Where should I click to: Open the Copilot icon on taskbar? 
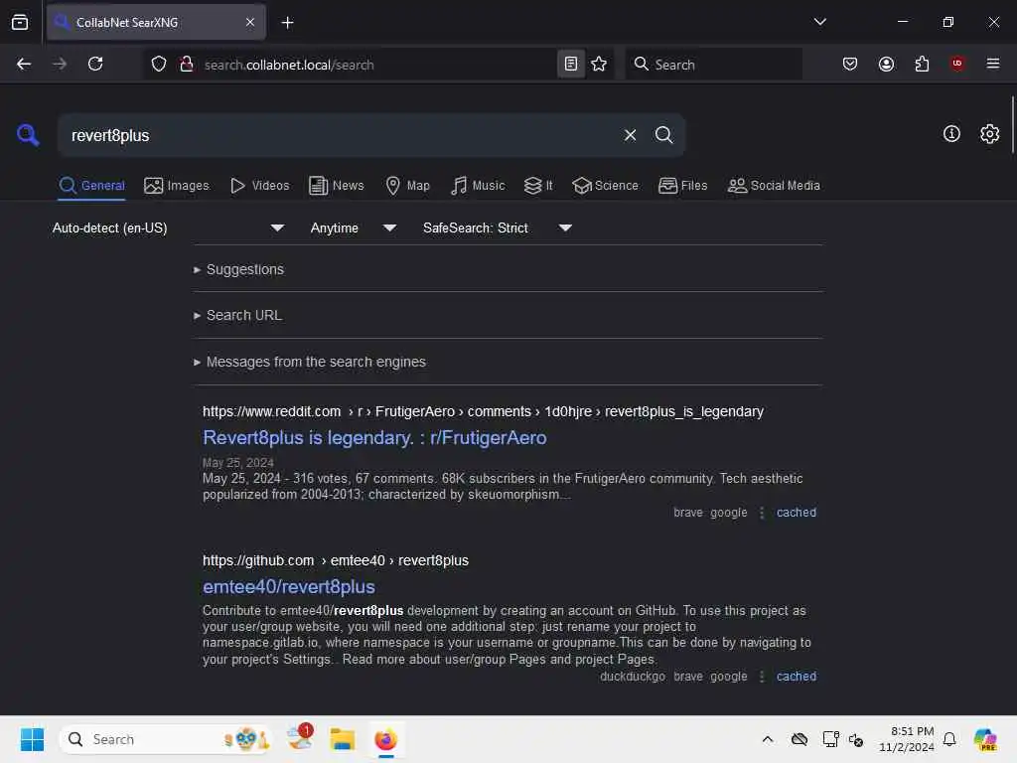click(x=985, y=739)
